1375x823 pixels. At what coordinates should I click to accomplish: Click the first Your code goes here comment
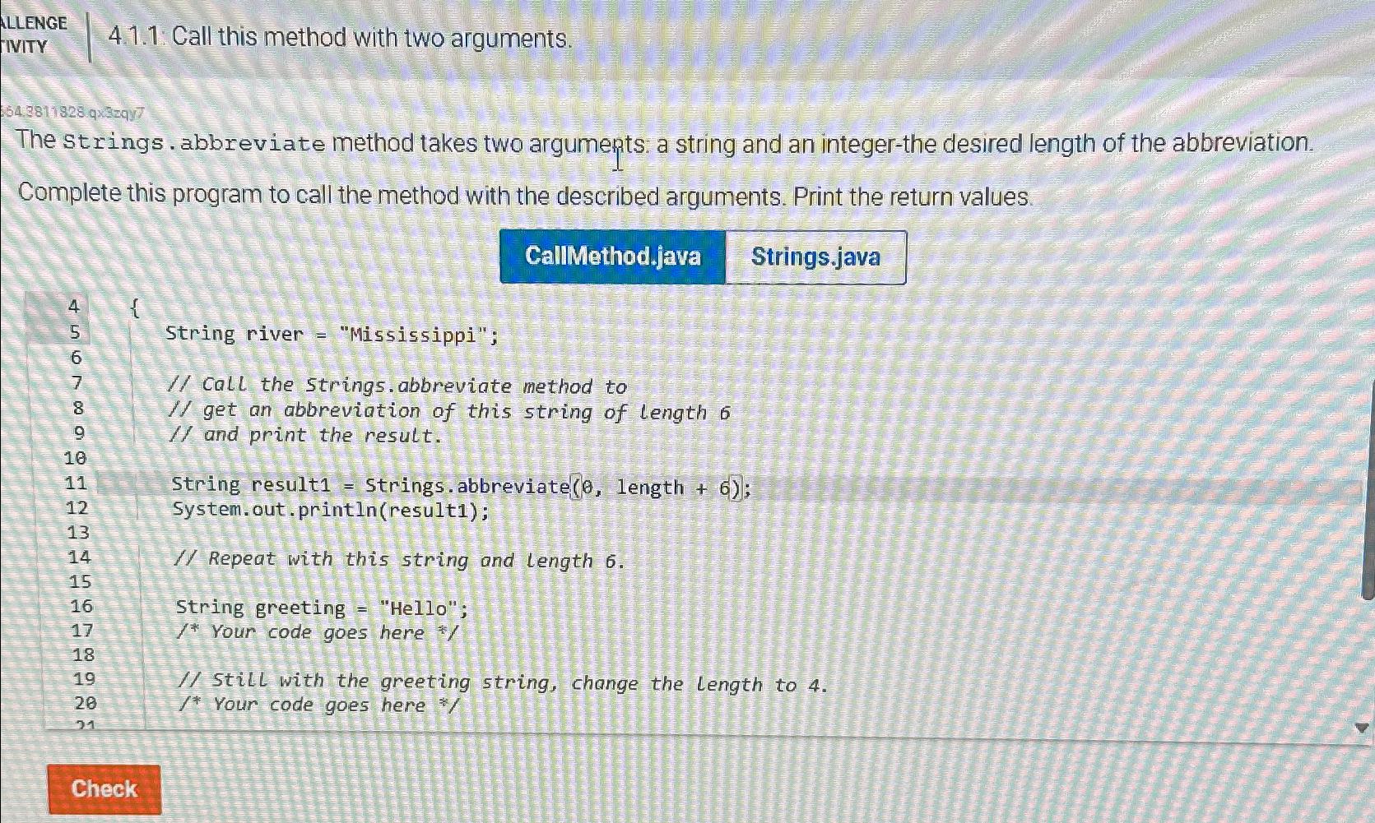point(316,632)
